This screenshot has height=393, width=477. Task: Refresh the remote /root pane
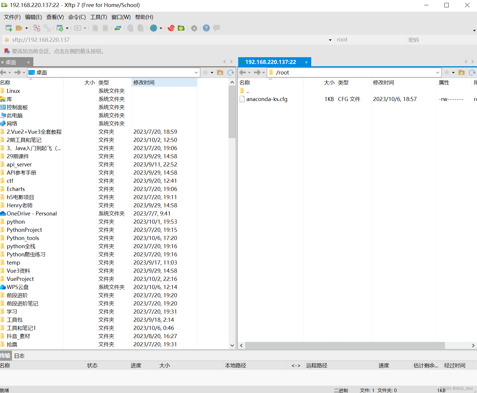[472, 72]
